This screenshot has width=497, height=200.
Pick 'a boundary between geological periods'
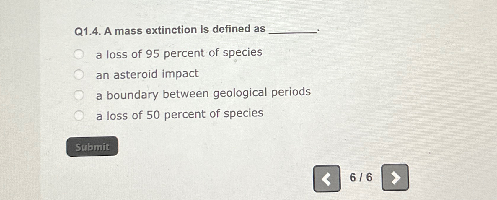(x=79, y=94)
